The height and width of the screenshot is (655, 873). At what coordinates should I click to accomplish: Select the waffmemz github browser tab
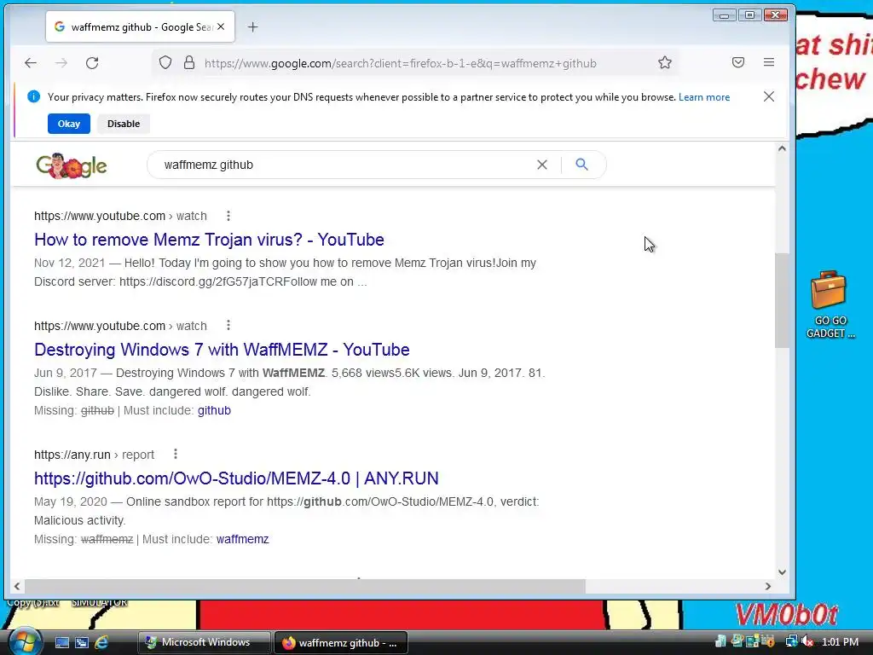(x=141, y=26)
